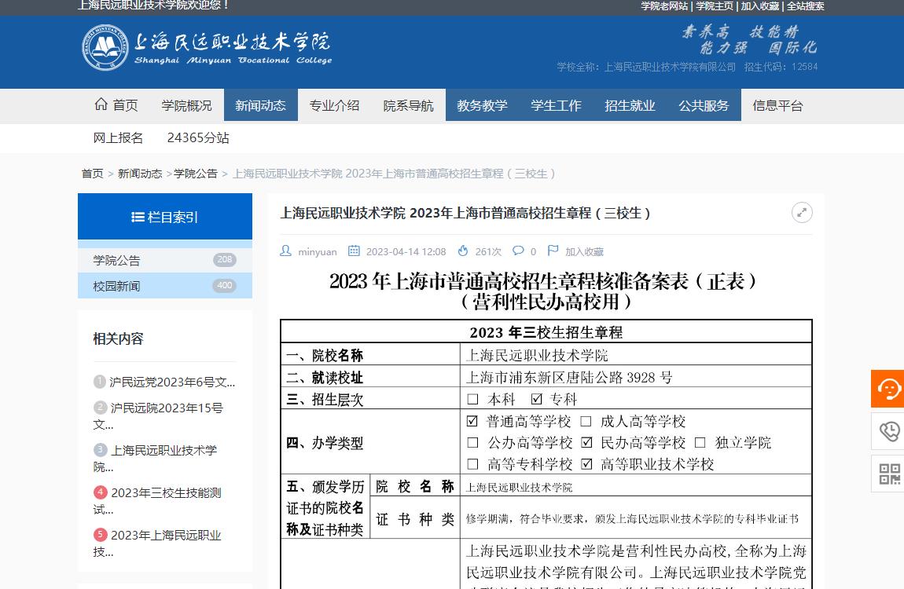Click the 2023-04-14 12:08 timestamp
Image resolution: width=904 pixels, height=589 pixels.
click(x=406, y=251)
